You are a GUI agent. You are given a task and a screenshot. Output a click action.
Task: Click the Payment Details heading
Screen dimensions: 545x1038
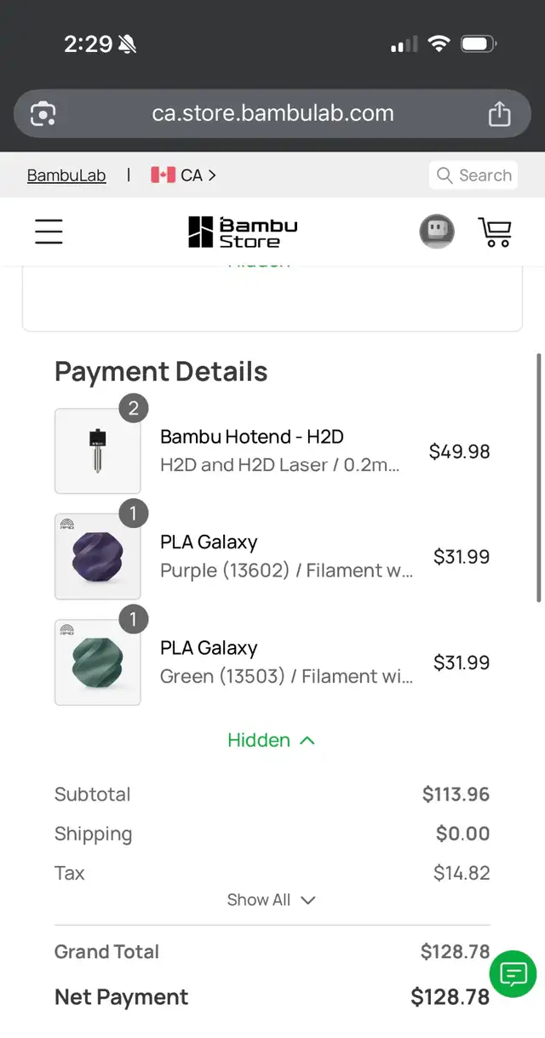pos(160,371)
